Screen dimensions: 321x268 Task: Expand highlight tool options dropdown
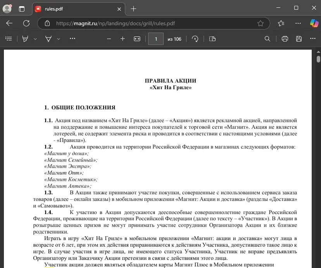35,39
